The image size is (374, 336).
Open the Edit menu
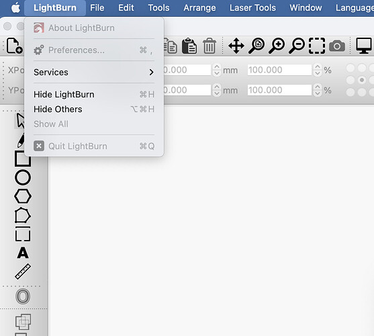pos(126,8)
